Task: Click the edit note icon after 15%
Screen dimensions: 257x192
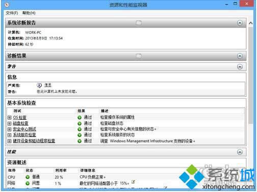Action: point(133,182)
